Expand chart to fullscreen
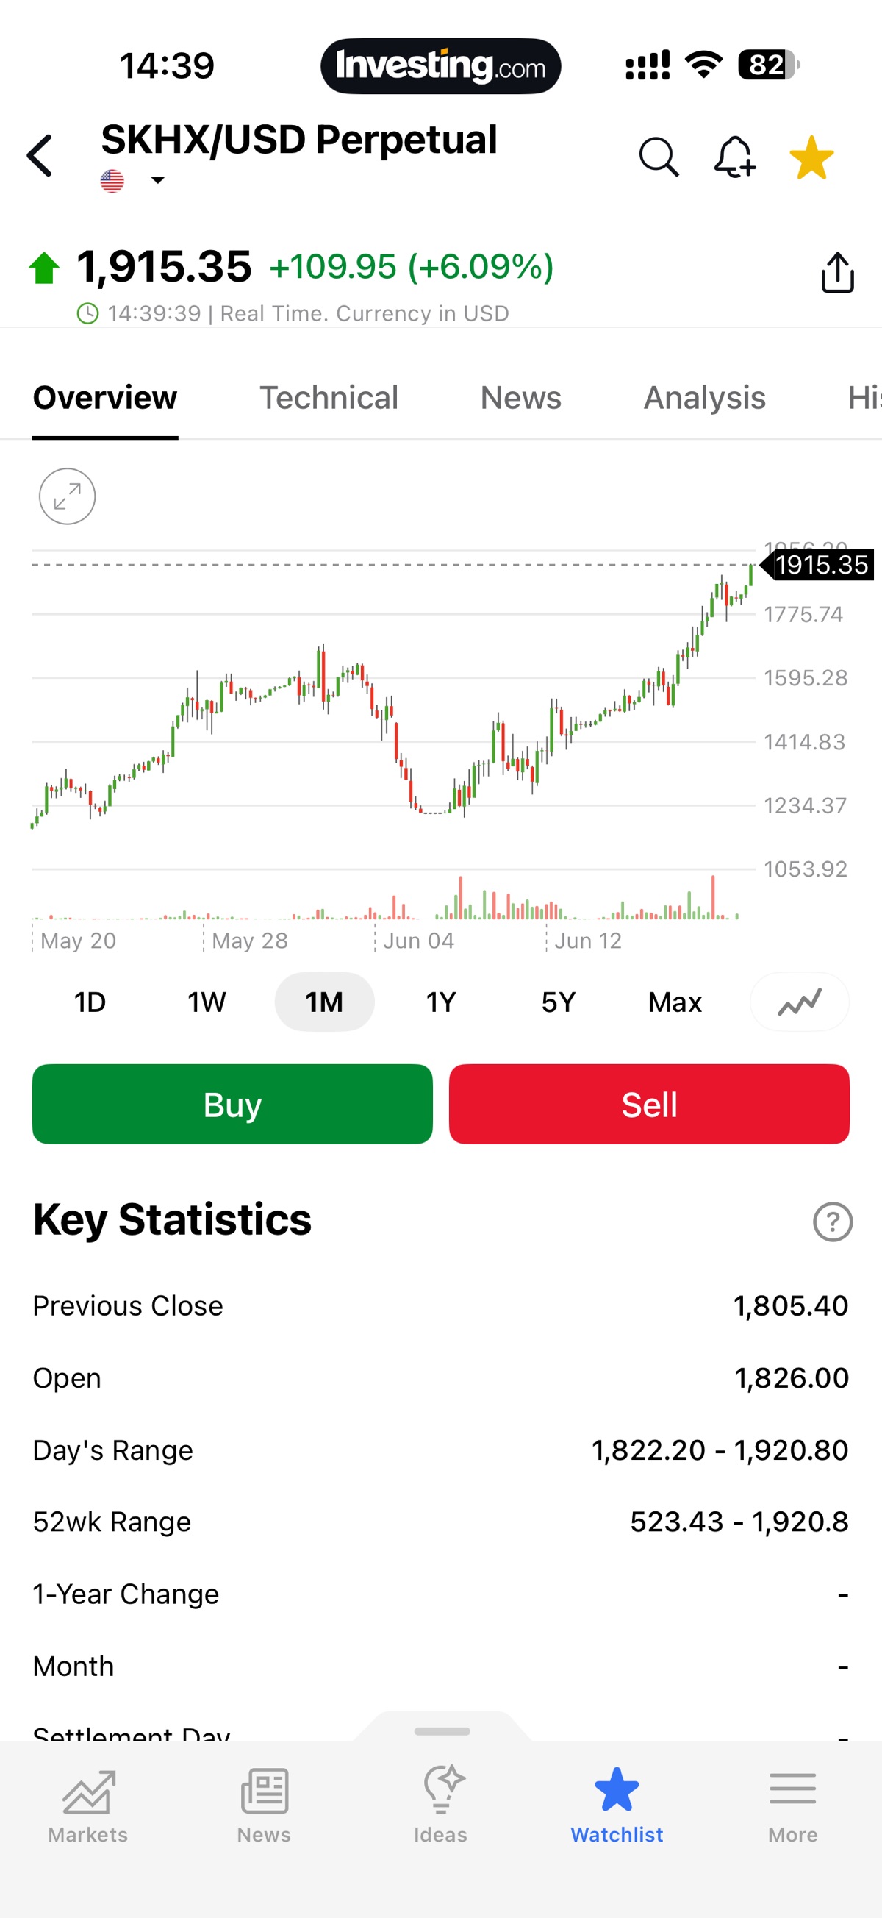 click(67, 496)
